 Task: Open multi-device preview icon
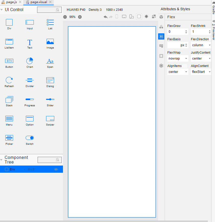click(x=131, y=17)
